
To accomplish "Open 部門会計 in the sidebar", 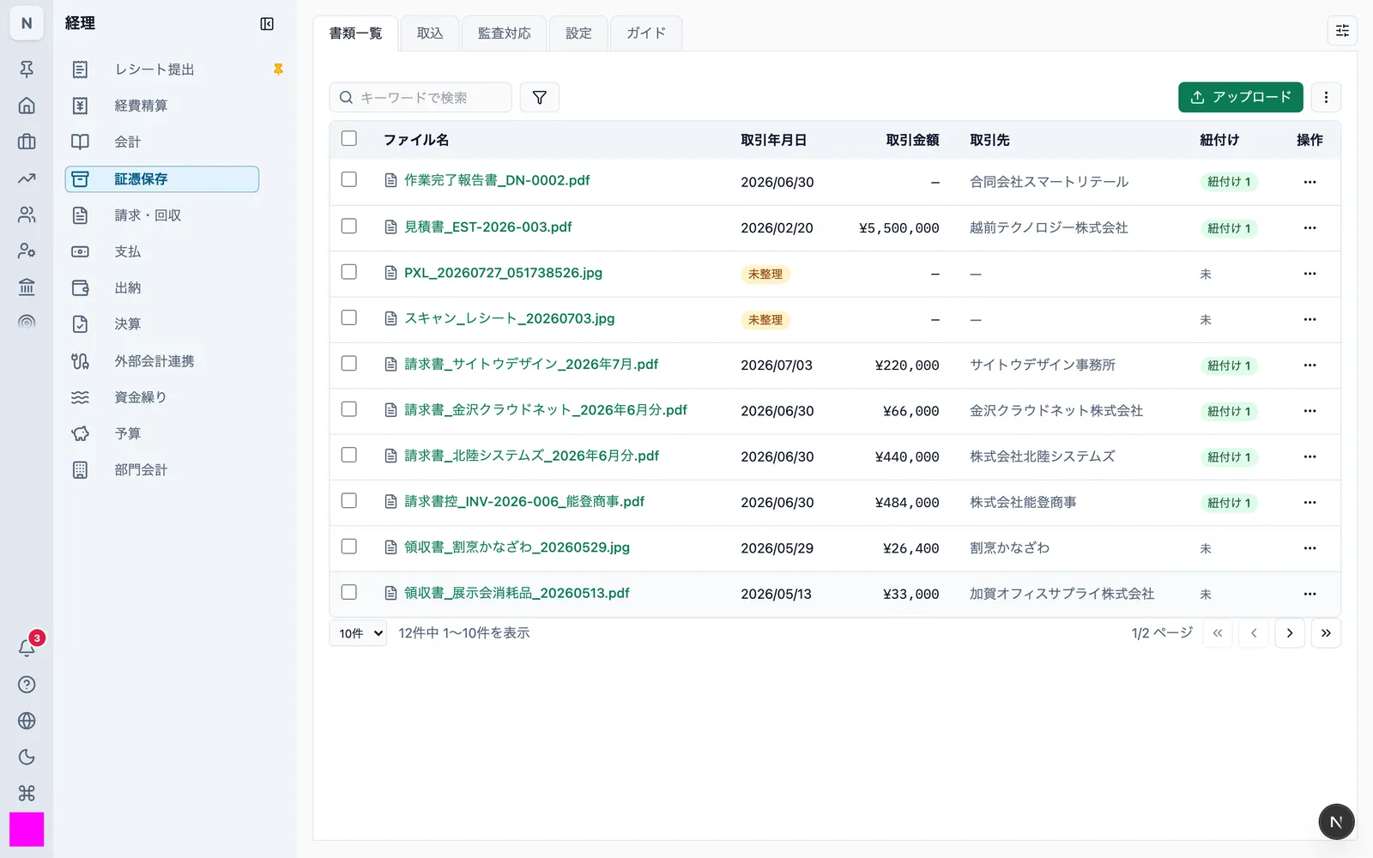I will click(x=162, y=470).
